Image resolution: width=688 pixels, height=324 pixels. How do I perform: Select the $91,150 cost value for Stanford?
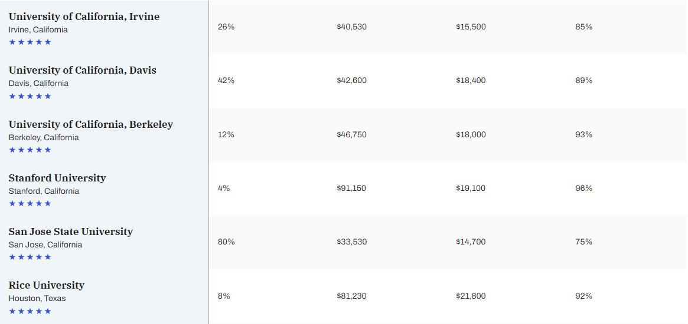(351, 189)
